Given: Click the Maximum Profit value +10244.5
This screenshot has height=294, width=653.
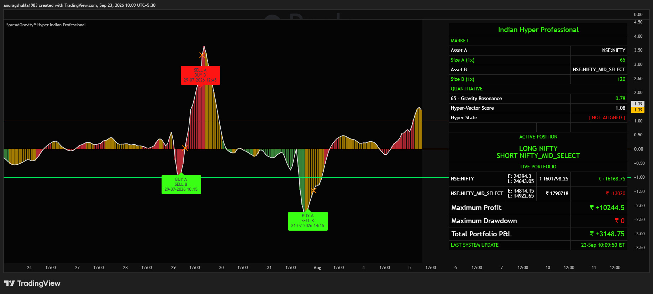Looking at the screenshot, I should coord(607,208).
